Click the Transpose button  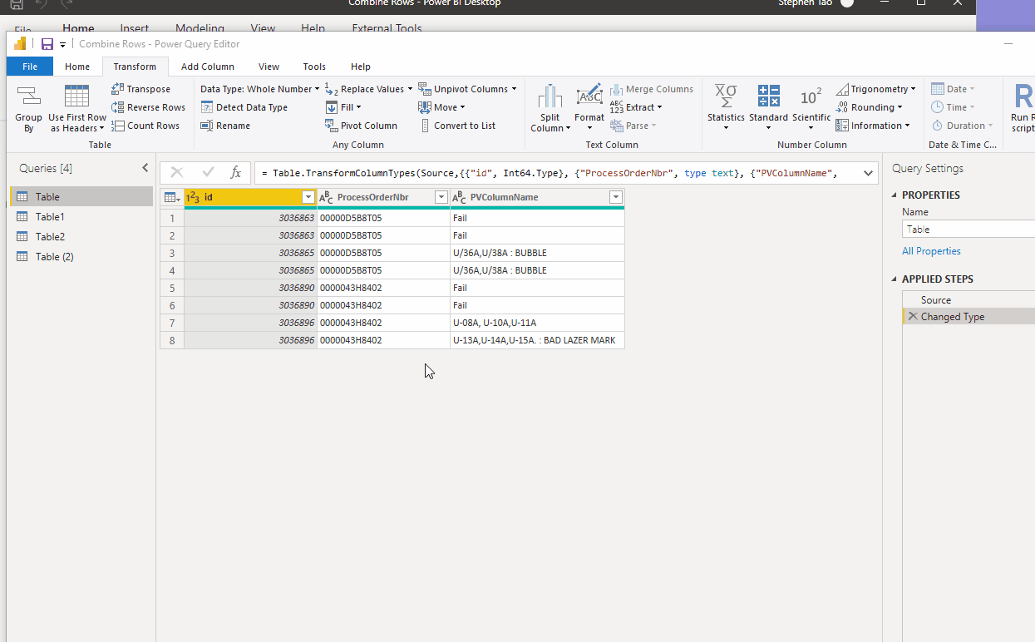pos(140,89)
